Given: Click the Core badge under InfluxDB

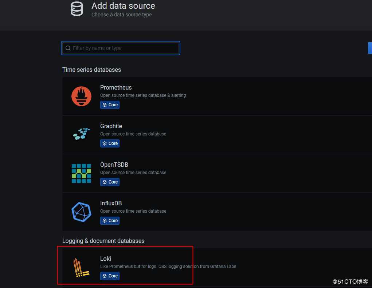Looking at the screenshot, I should coord(110,221).
